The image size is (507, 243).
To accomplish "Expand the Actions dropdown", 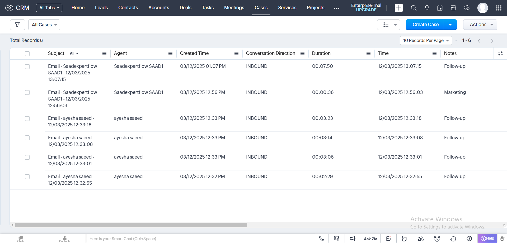I will [480, 25].
